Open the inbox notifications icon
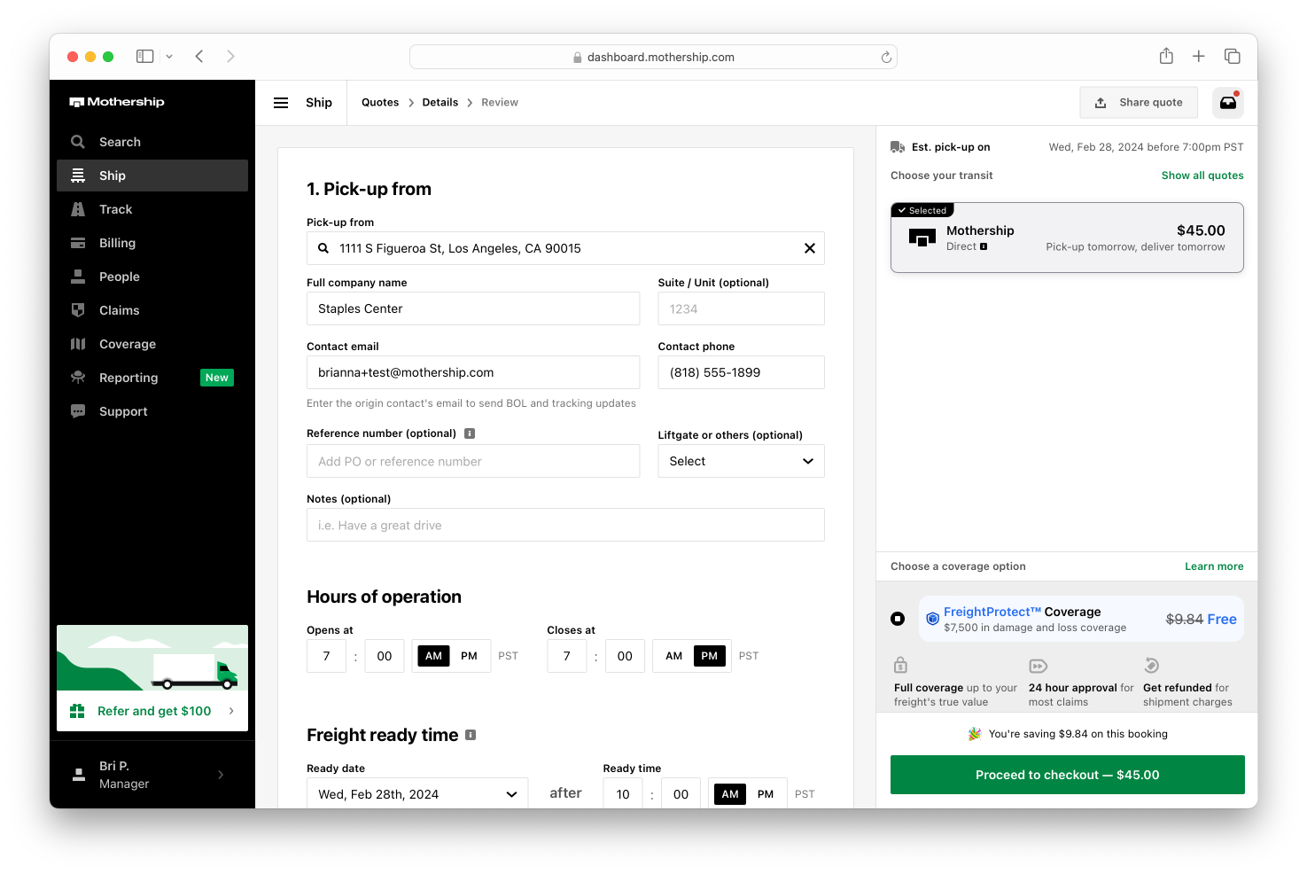1307x874 pixels. (x=1228, y=103)
